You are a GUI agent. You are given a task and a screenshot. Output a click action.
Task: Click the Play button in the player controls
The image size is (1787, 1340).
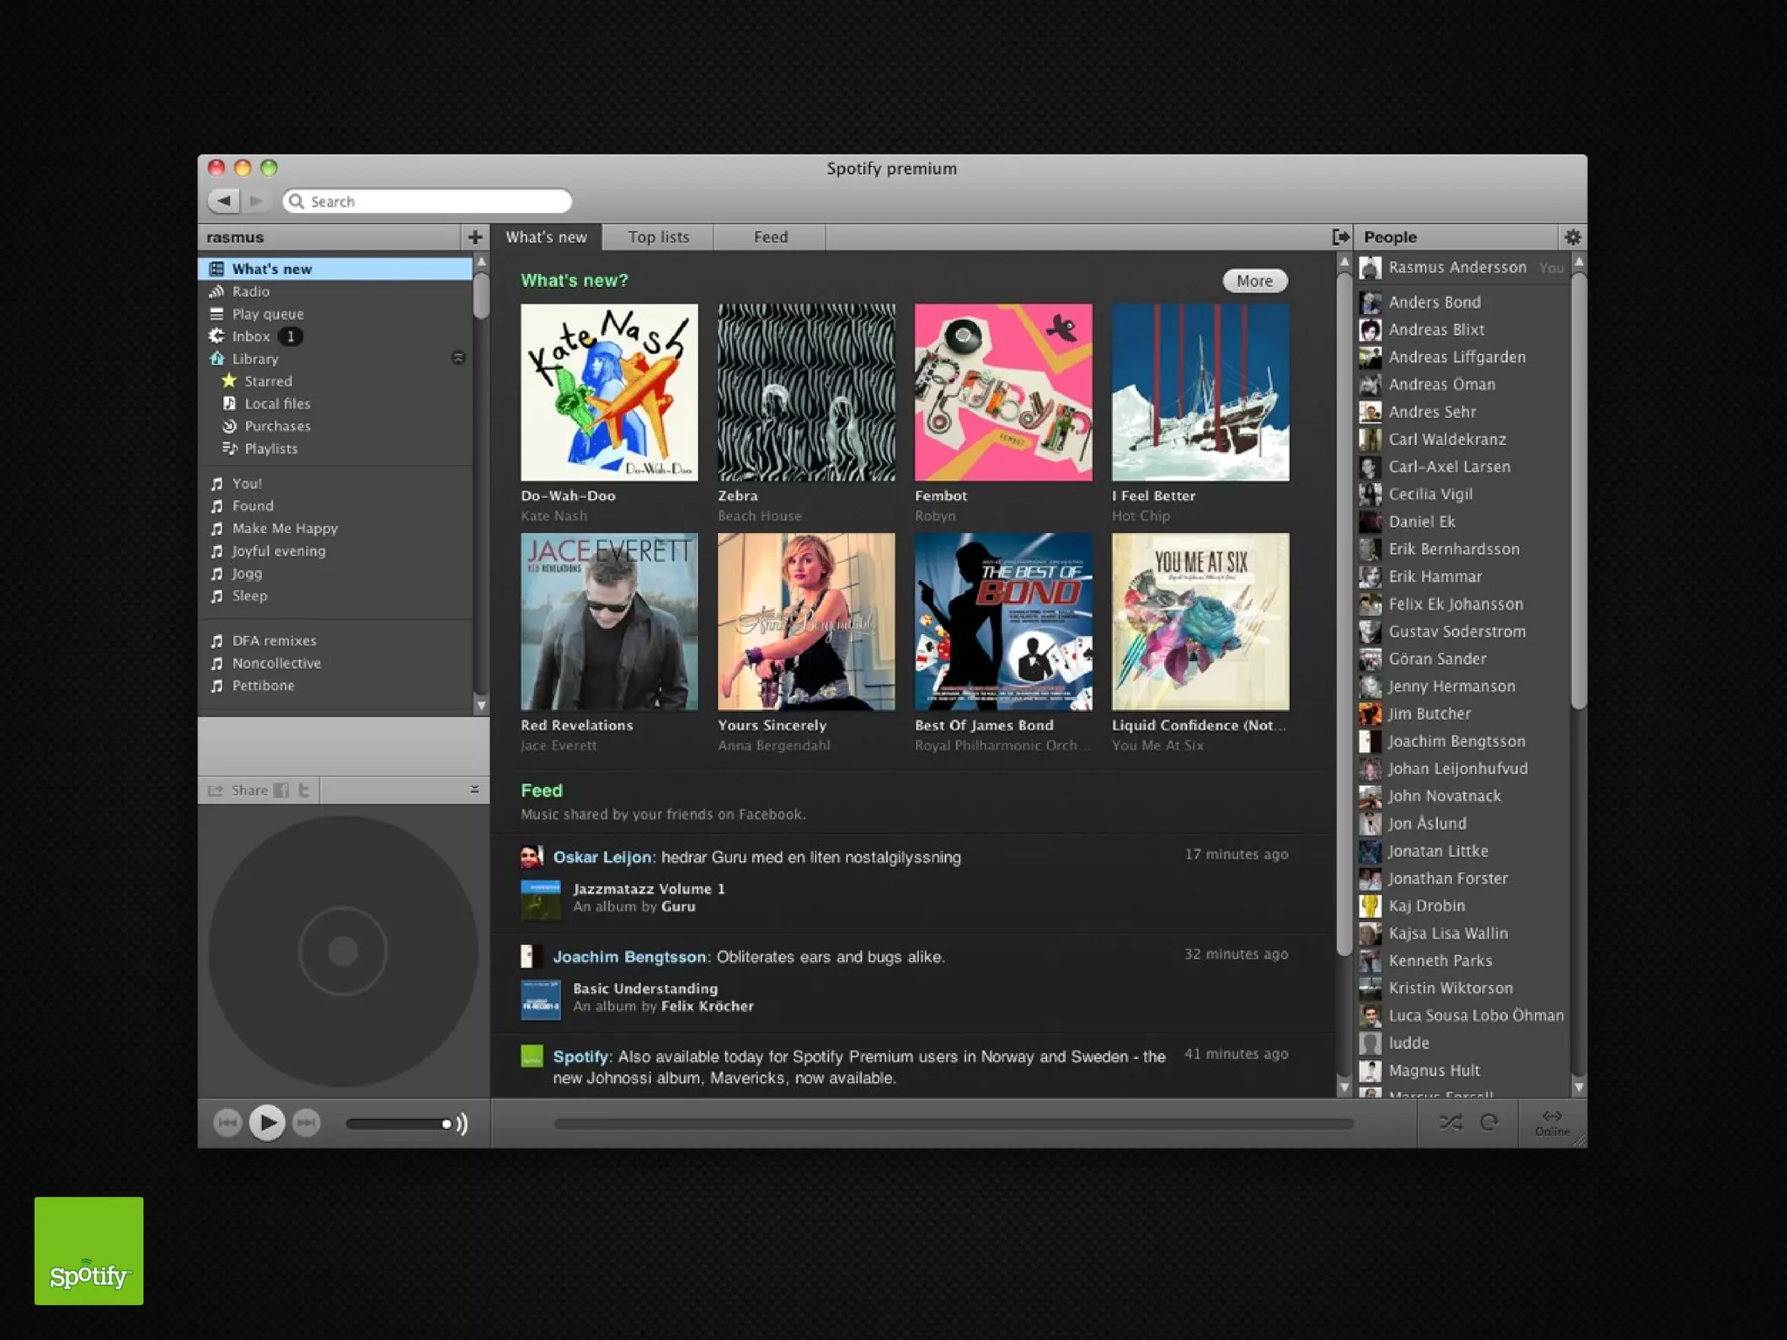tap(267, 1122)
